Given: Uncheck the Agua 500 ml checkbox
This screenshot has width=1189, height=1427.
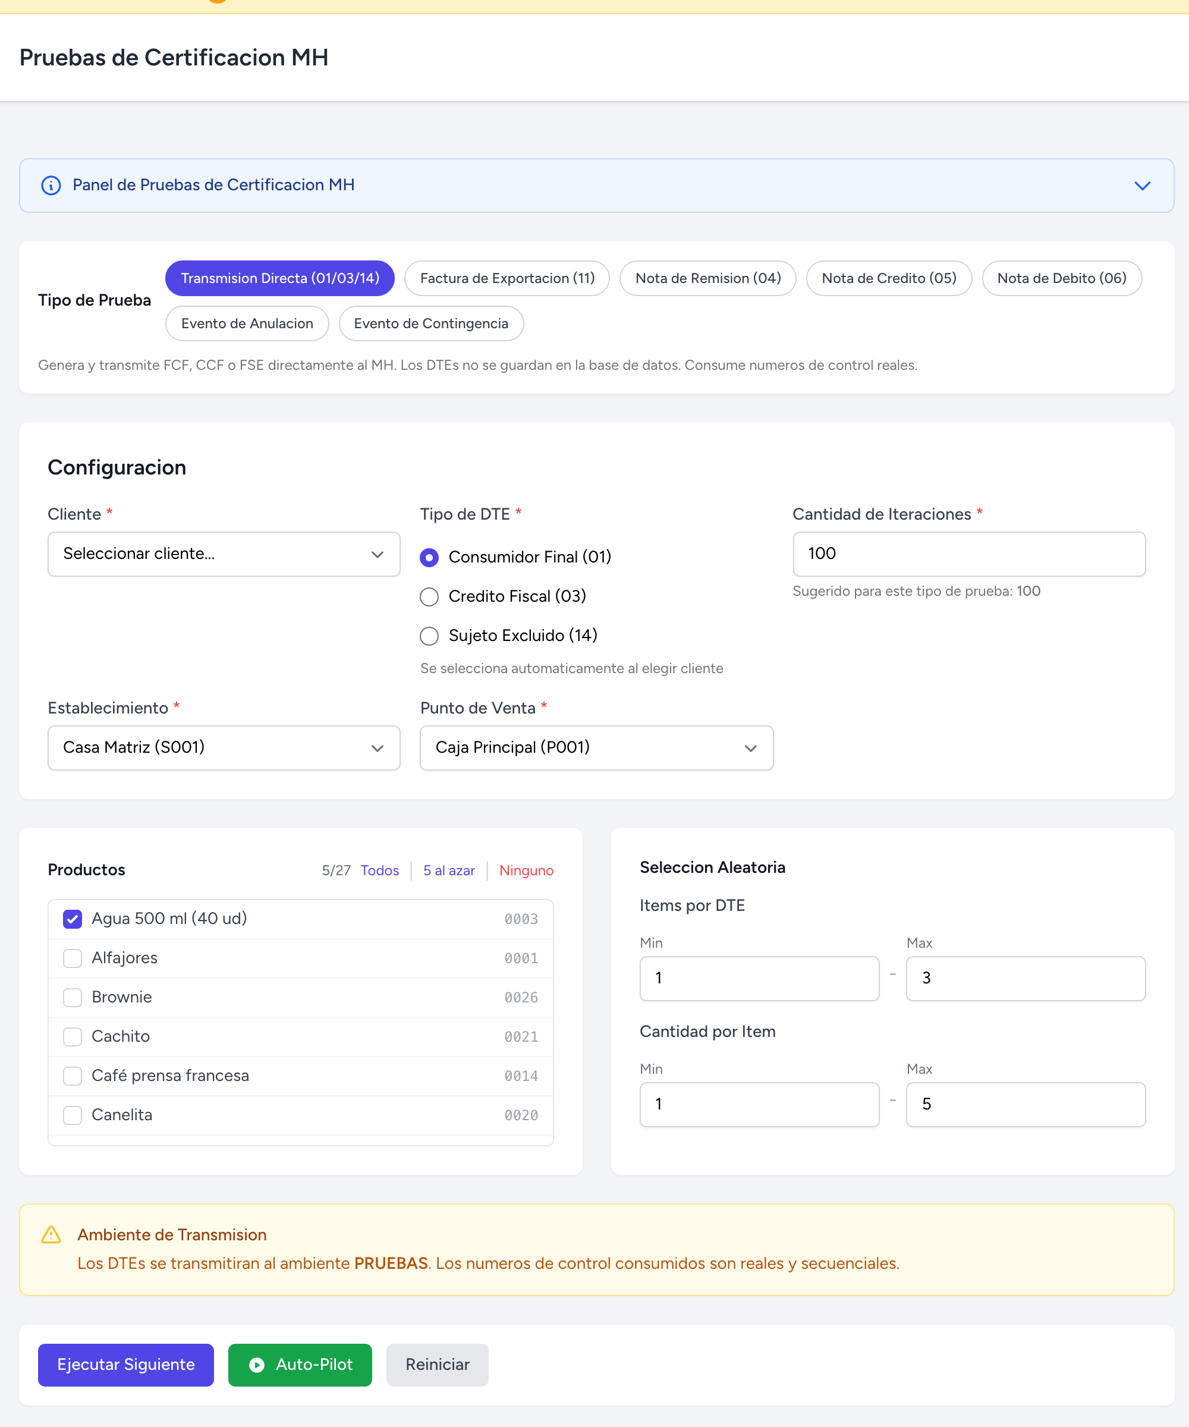Looking at the screenshot, I should 73,919.
